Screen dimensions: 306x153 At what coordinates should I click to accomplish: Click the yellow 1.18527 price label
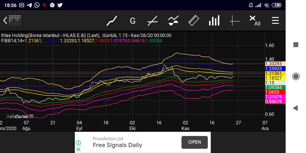(275, 78)
